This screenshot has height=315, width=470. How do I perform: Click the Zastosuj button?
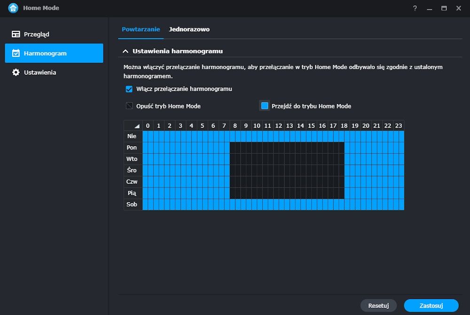(x=431, y=306)
